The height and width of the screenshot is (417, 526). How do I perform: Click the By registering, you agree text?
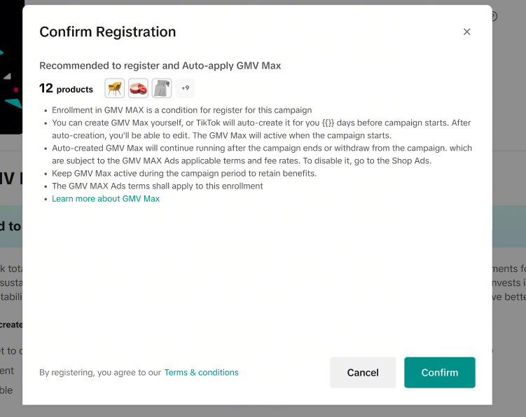[x=100, y=373]
